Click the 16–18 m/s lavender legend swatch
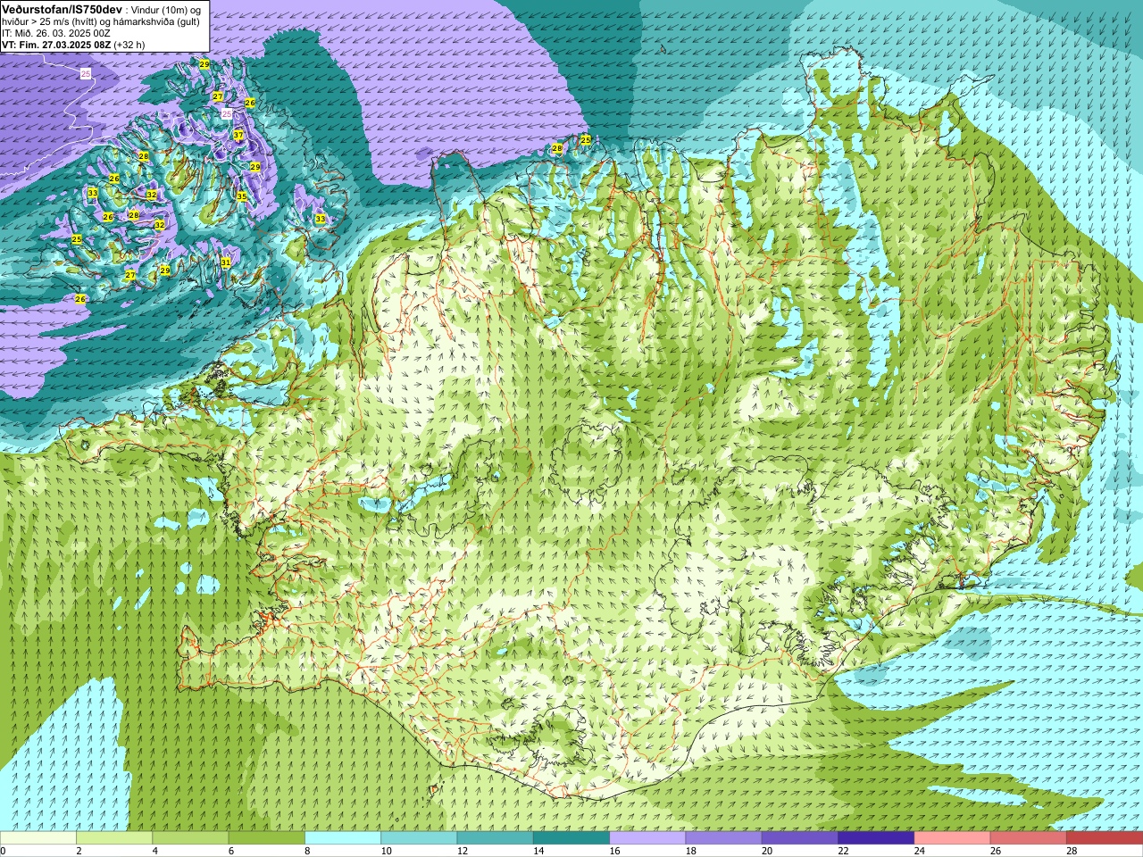This screenshot has height=857, width=1143. (x=647, y=838)
